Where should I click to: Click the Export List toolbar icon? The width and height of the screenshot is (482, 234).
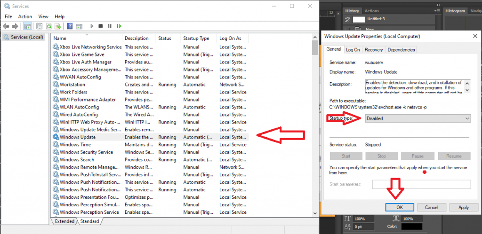pos(57,26)
